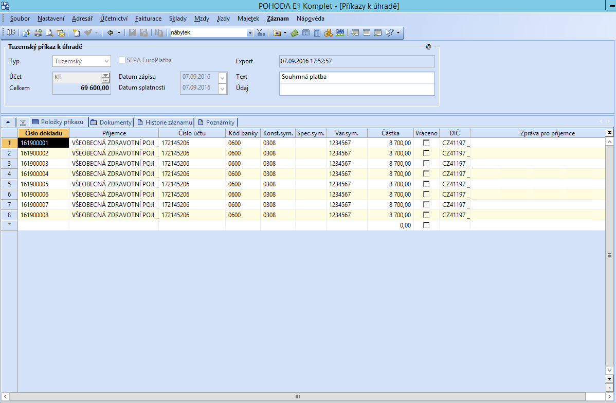Click the IBAN toolbar icon
This screenshot has height=403, width=616.
pyautogui.click(x=340, y=32)
